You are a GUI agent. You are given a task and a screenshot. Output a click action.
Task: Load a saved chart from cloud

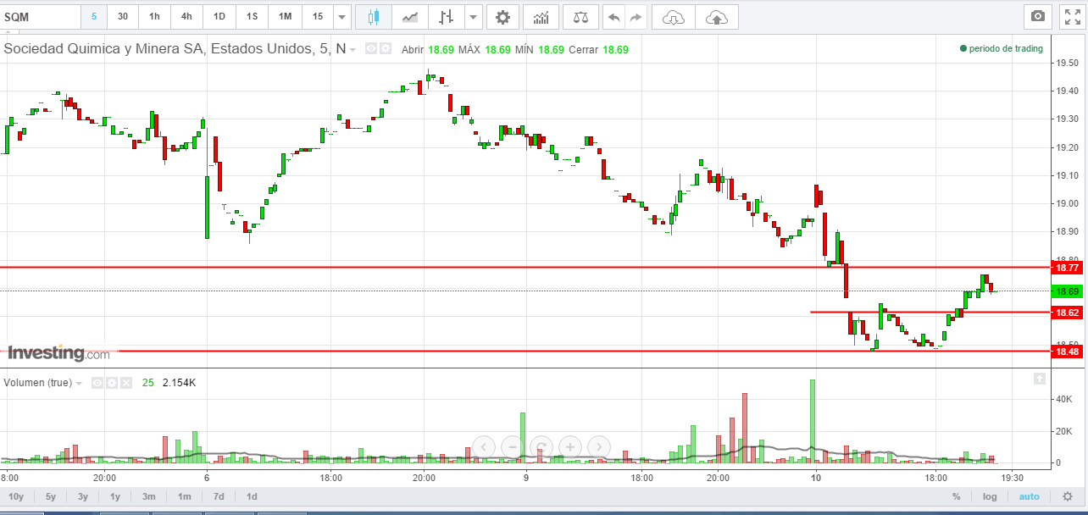click(x=673, y=17)
